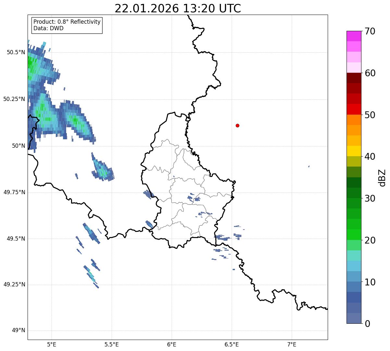
Task: Select the title "22.01.2026 13:20 UTC"
Action: click(178, 8)
